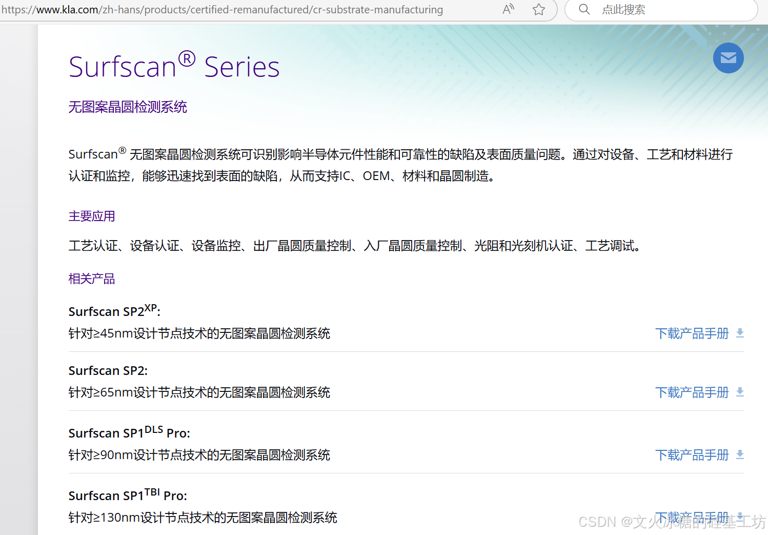Screen dimensions: 768x535
Task: Click the Surfscan SP1 TBI Pro title
Action: 128,495
